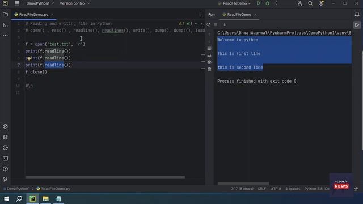
Task: Toggle soft-wrap in console output
Action: (x=209, y=48)
